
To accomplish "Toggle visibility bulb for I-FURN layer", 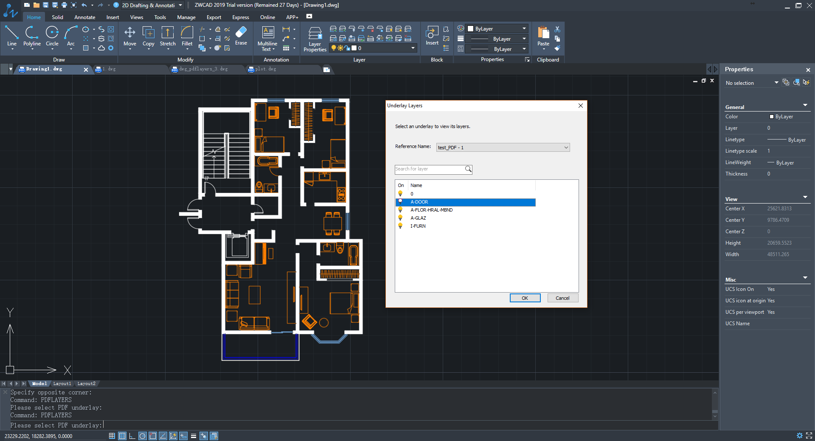I will pyautogui.click(x=400, y=226).
